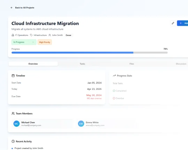Click the Michael Chen name
The image size is (188, 150).
(28, 123)
